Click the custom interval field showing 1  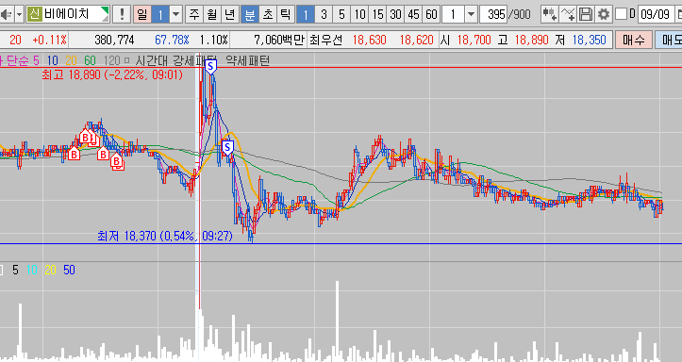click(x=453, y=15)
